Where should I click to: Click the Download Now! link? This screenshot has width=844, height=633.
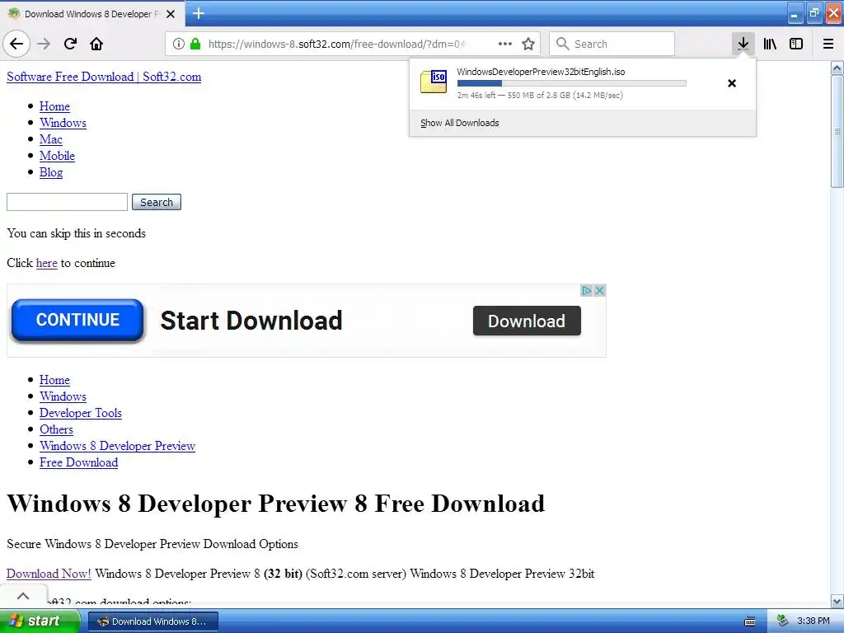[49, 574]
